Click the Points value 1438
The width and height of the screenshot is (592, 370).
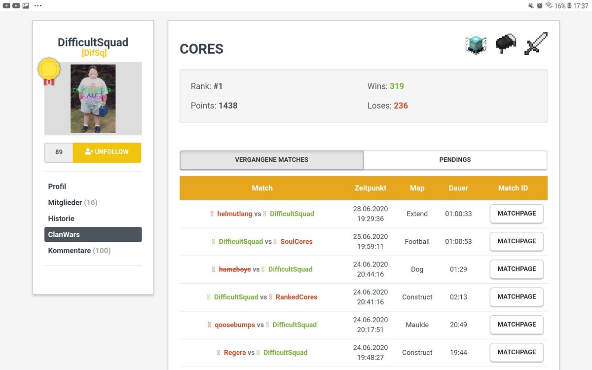[x=228, y=106]
